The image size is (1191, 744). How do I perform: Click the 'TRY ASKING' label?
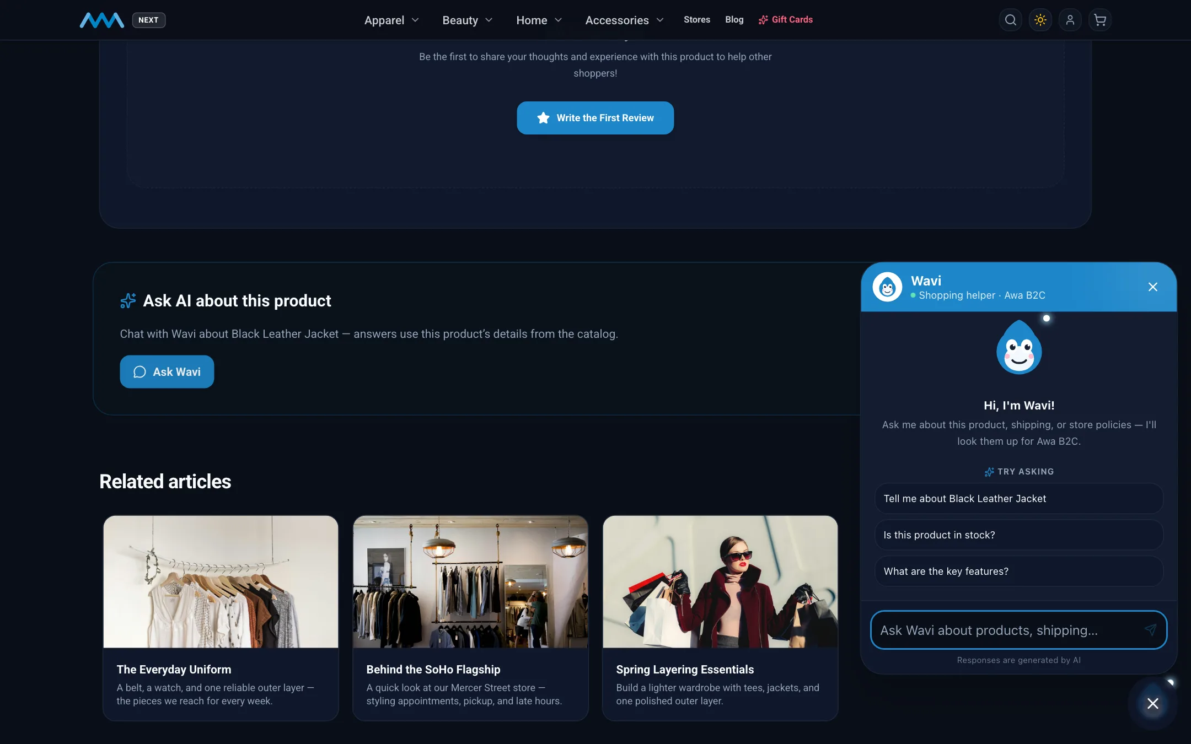(x=1025, y=472)
